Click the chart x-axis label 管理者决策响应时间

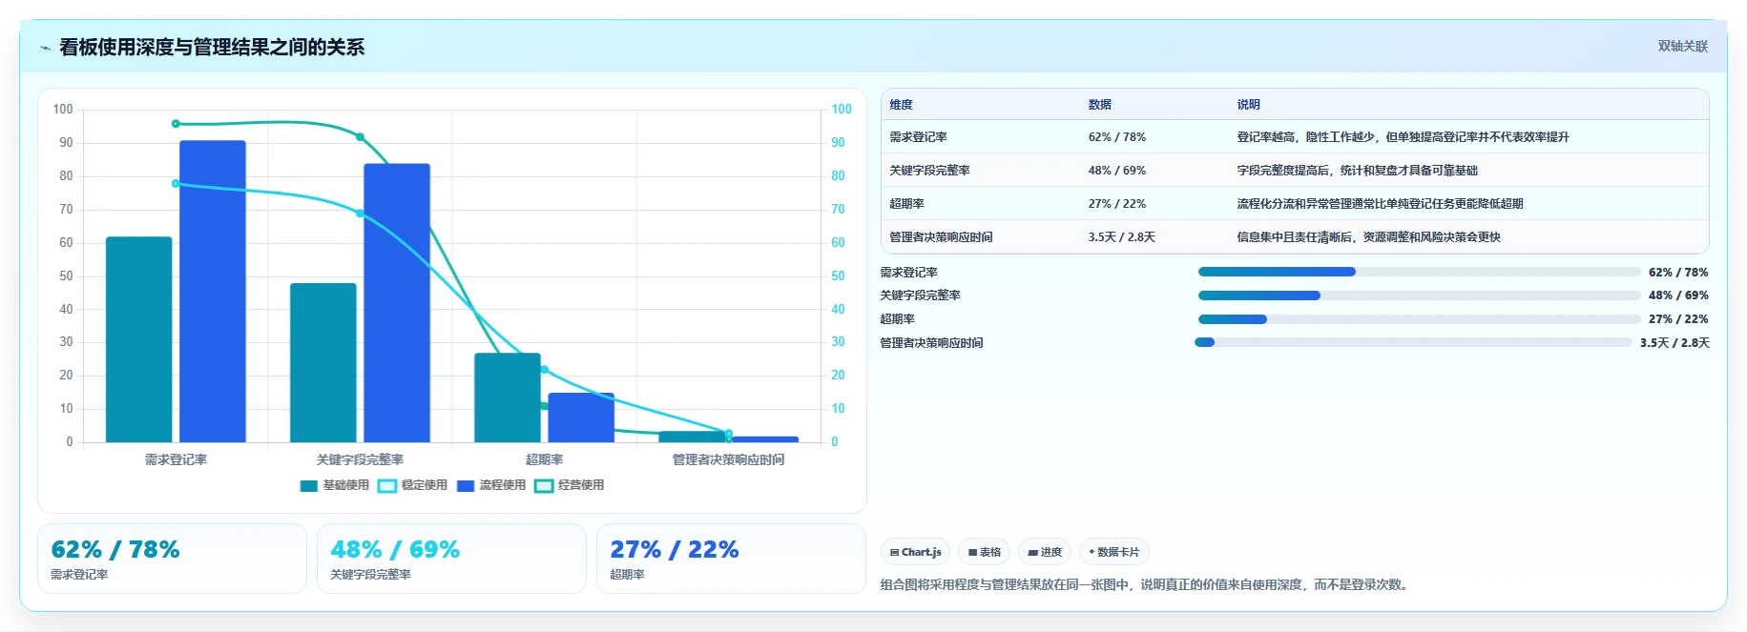pos(728,459)
